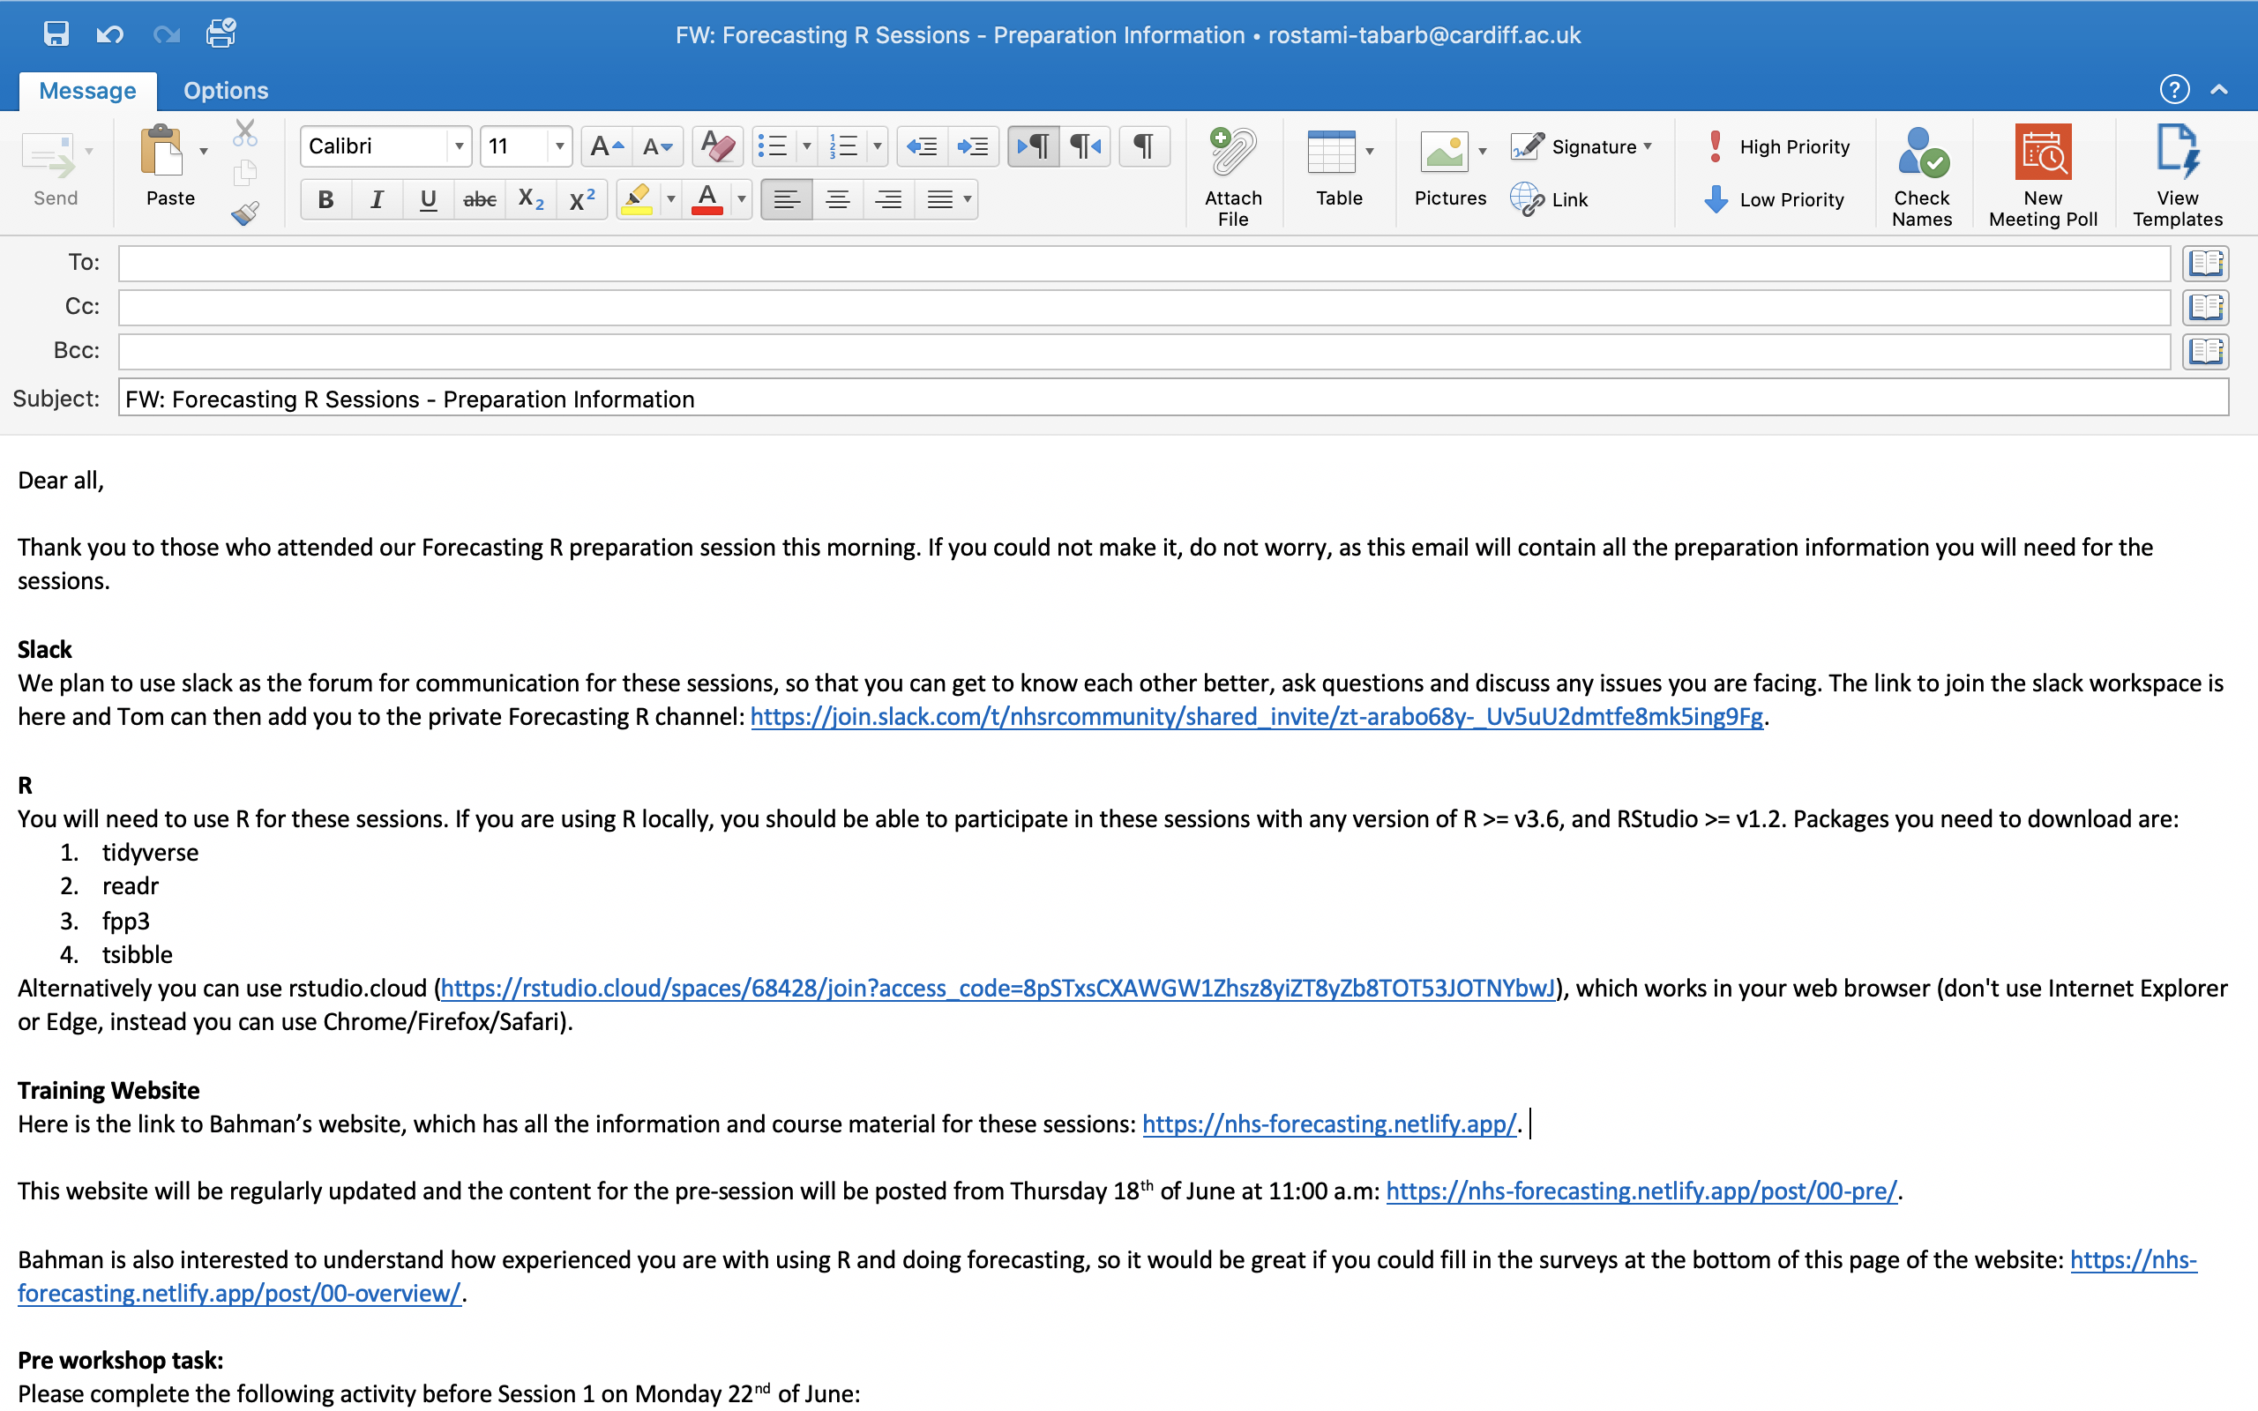This screenshot has height=1411, width=2258.
Task: Align text left
Action: tap(787, 199)
